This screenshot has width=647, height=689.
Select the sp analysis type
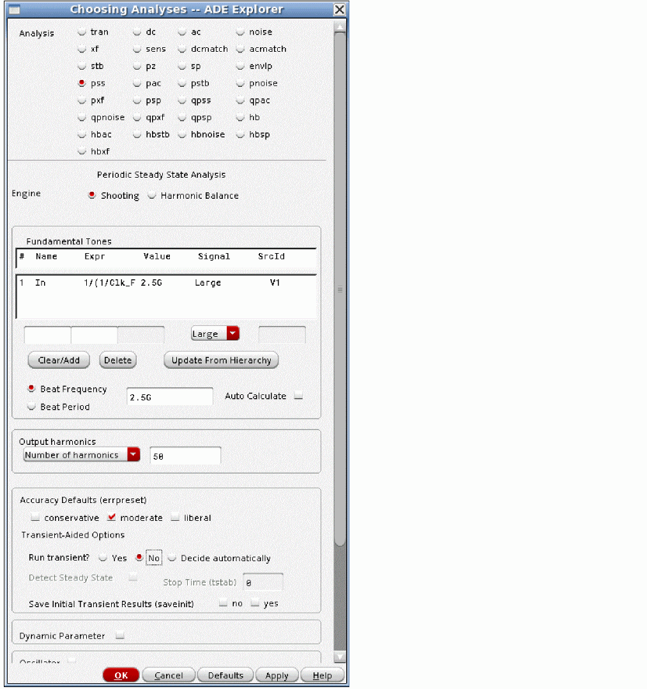click(x=182, y=66)
